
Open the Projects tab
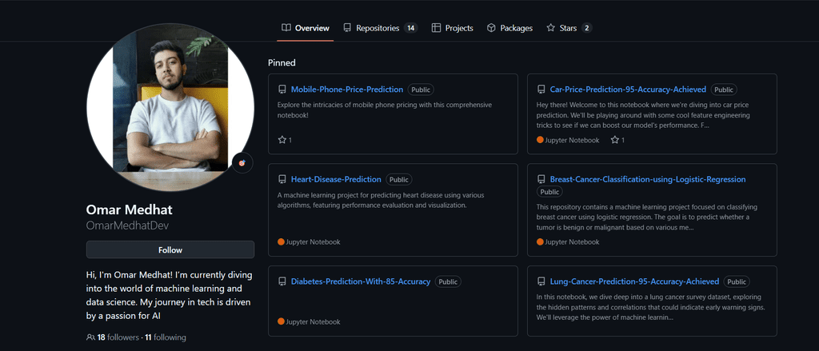coord(453,28)
